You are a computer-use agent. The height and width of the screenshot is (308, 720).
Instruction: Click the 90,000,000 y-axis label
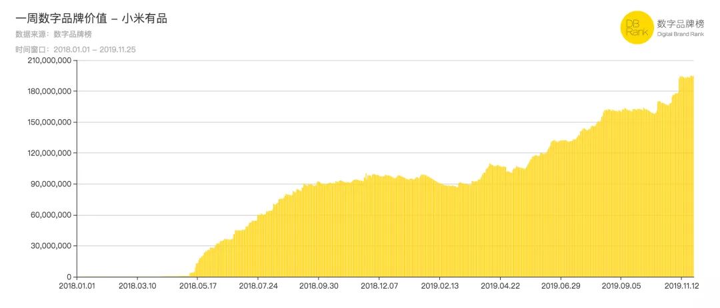[x=52, y=184]
